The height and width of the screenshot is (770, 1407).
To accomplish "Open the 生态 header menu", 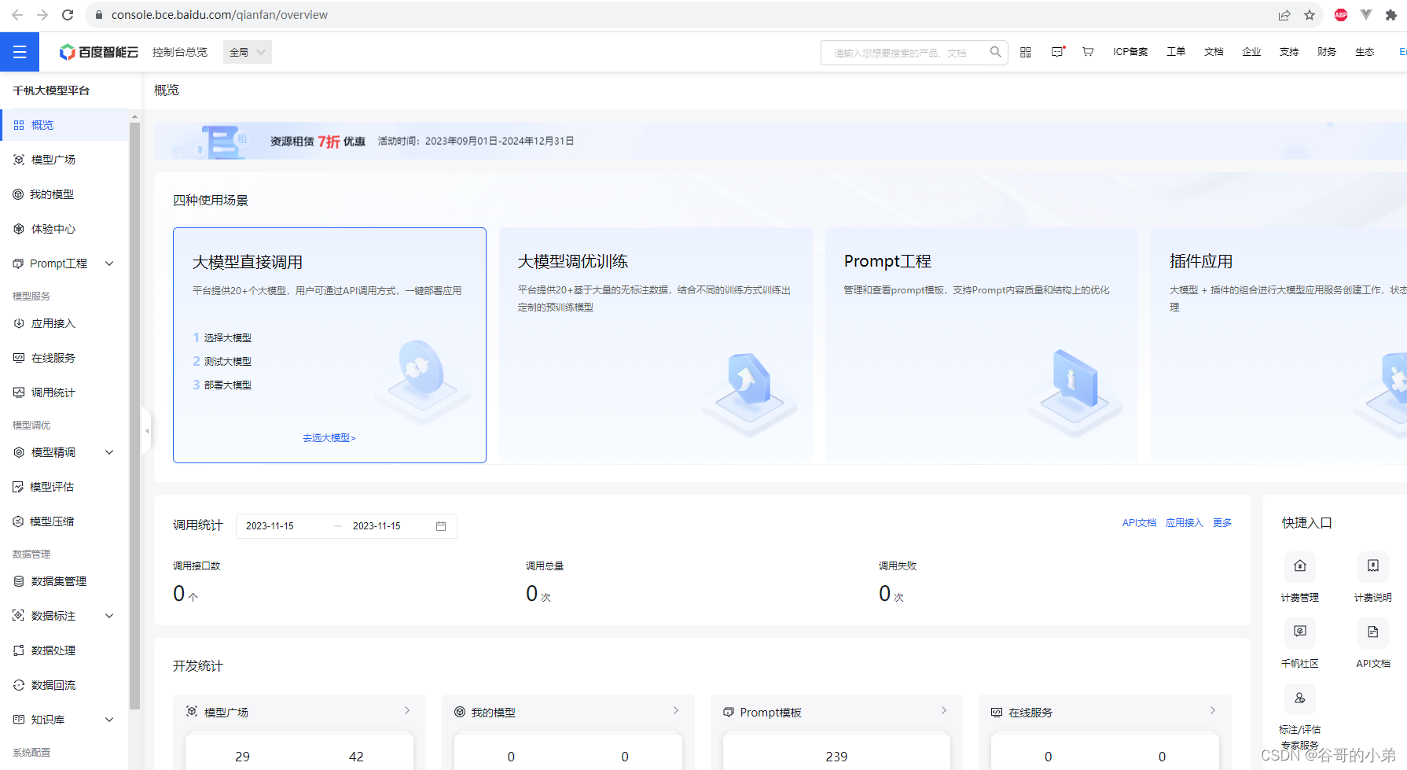I will 1365,52.
